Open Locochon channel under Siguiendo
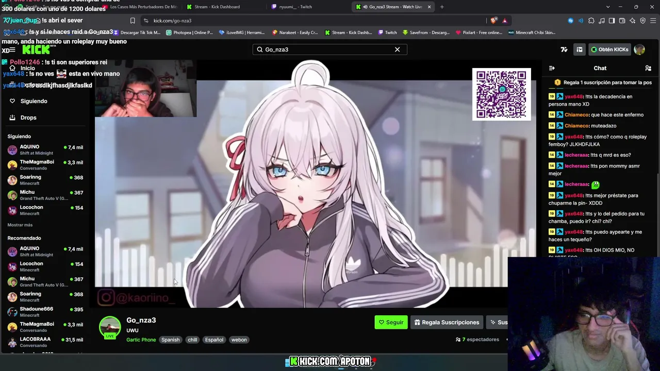The width and height of the screenshot is (660, 371). pos(45,210)
